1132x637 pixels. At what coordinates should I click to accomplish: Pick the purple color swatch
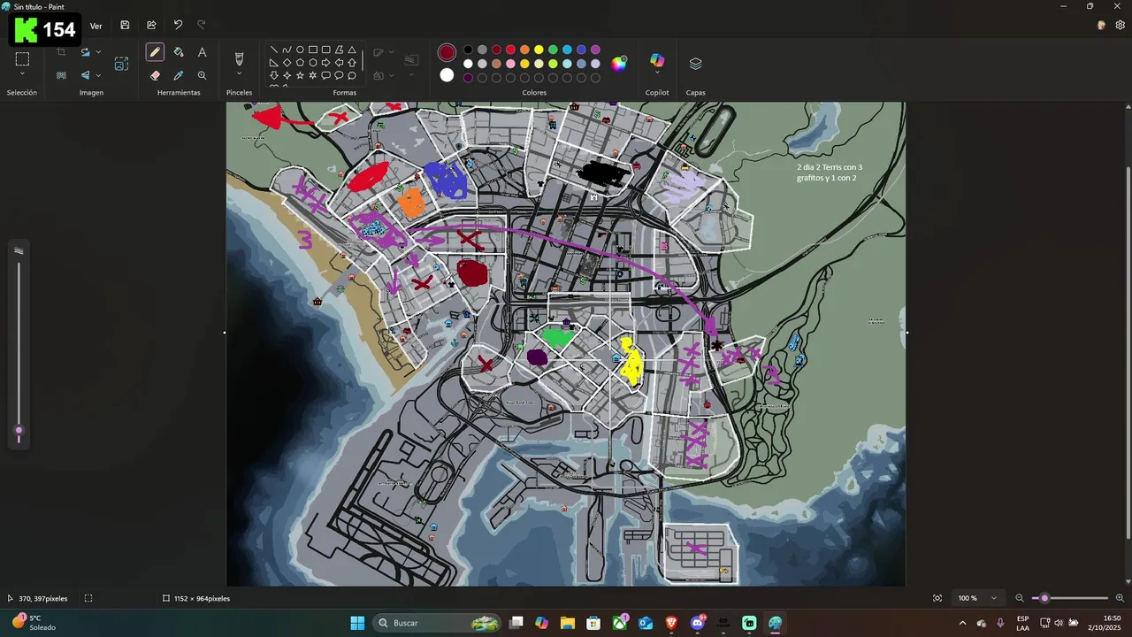595,50
